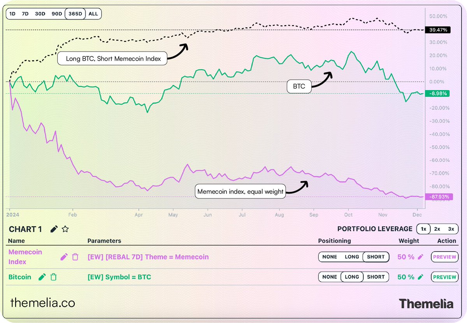Set Memecoin Index positioning to SHORT
Image resolution: width=467 pixels, height=323 pixels.
coord(376,257)
